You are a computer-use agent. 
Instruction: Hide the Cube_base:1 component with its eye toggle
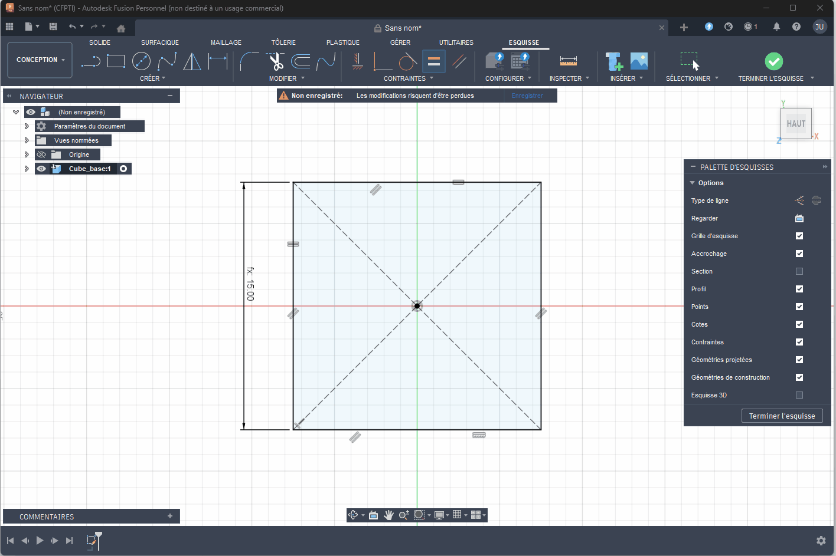41,168
